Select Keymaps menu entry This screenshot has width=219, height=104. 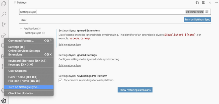pos(29,65)
